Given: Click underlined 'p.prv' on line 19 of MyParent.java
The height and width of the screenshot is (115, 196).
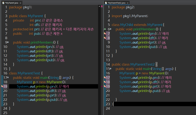Looking at the screenshot, I should click(51, 86).
